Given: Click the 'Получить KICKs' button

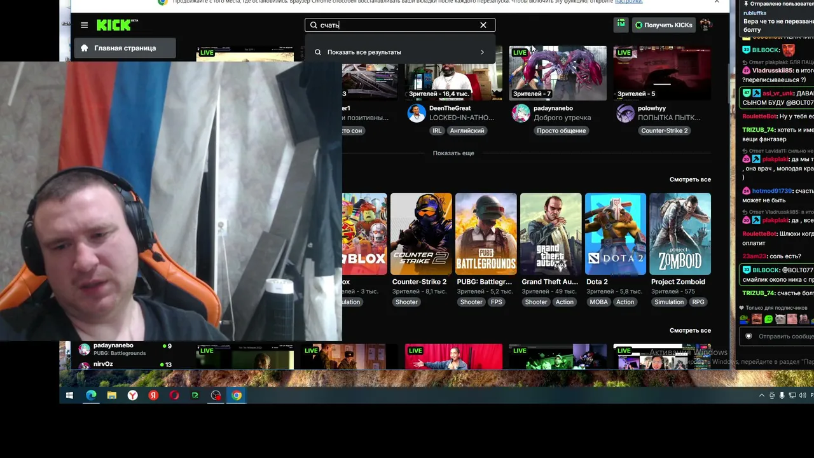Looking at the screenshot, I should coord(664,25).
